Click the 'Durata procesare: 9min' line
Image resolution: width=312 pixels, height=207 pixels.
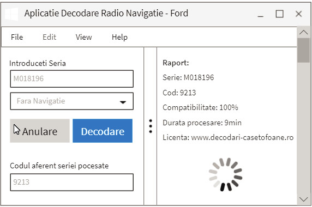pos(202,123)
